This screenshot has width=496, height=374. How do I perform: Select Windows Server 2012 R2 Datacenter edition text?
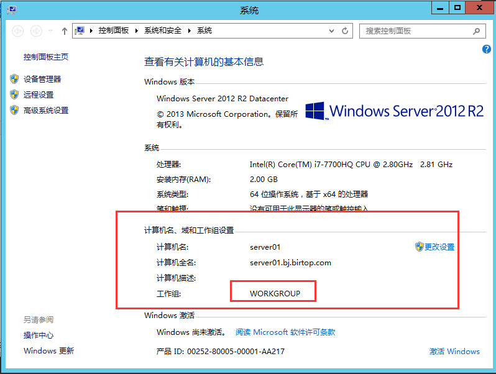click(223, 99)
